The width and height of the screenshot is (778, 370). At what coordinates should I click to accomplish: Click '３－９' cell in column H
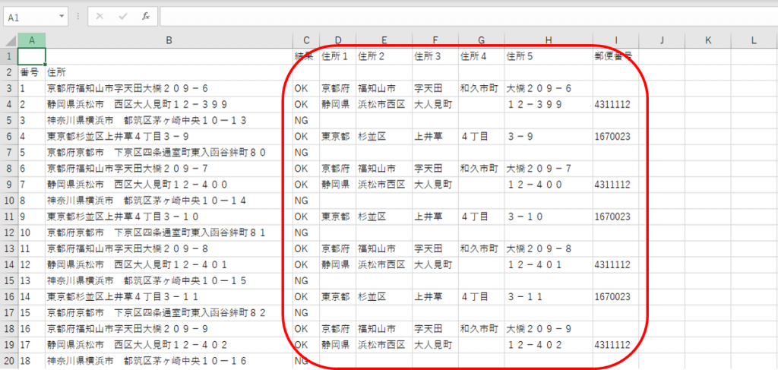[549, 137]
